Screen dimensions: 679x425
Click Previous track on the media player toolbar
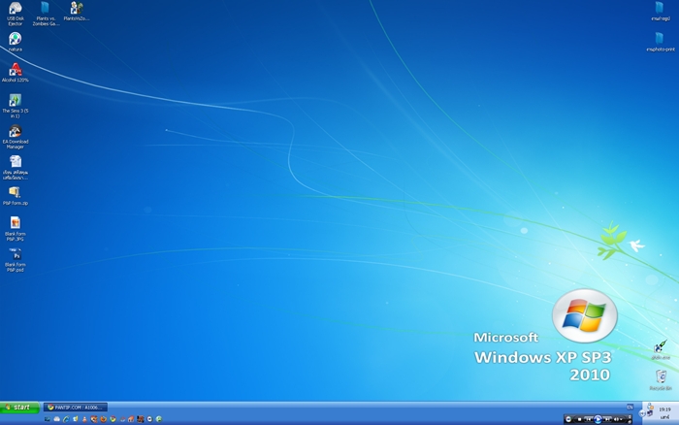click(589, 419)
